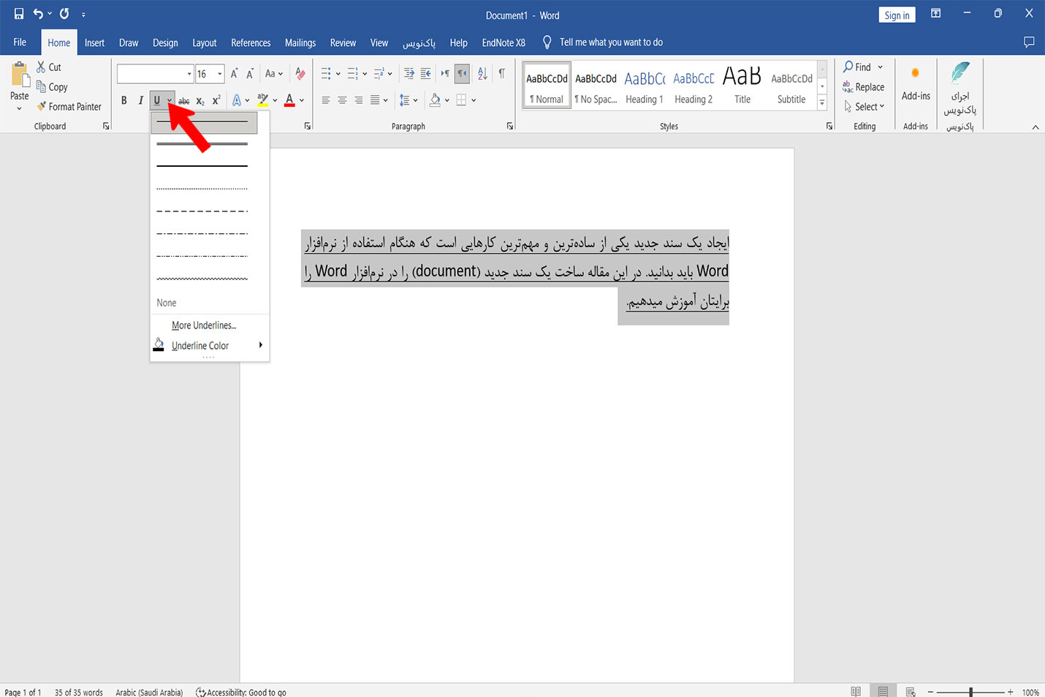Open Underline Color submenu

[x=210, y=345]
